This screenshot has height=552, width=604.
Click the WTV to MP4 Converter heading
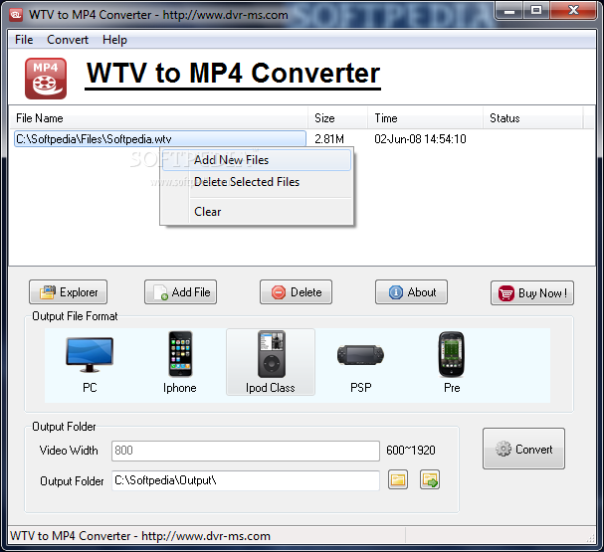233,74
